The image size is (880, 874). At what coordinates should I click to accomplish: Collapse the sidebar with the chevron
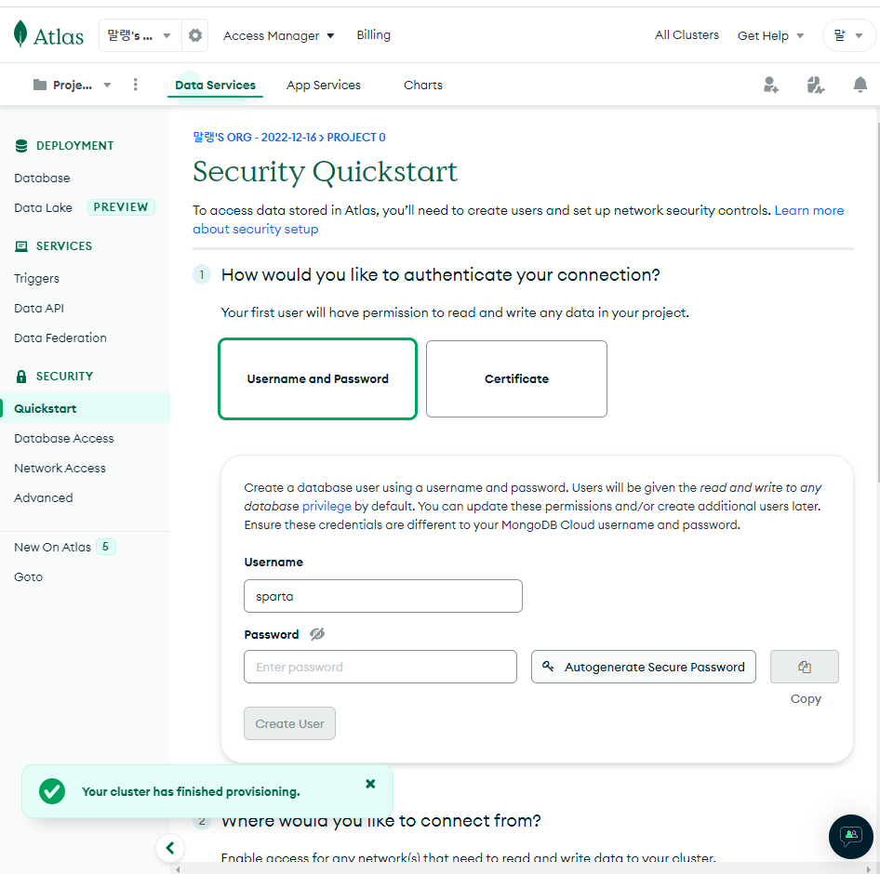[x=170, y=848]
